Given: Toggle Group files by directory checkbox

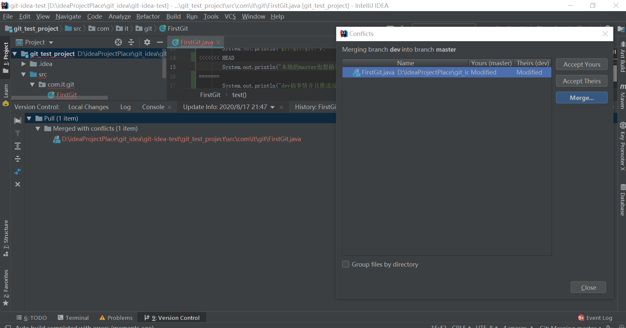Looking at the screenshot, I should [x=345, y=264].
